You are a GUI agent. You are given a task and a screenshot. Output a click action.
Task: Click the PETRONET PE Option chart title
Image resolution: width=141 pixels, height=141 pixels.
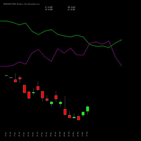tap(21, 4)
